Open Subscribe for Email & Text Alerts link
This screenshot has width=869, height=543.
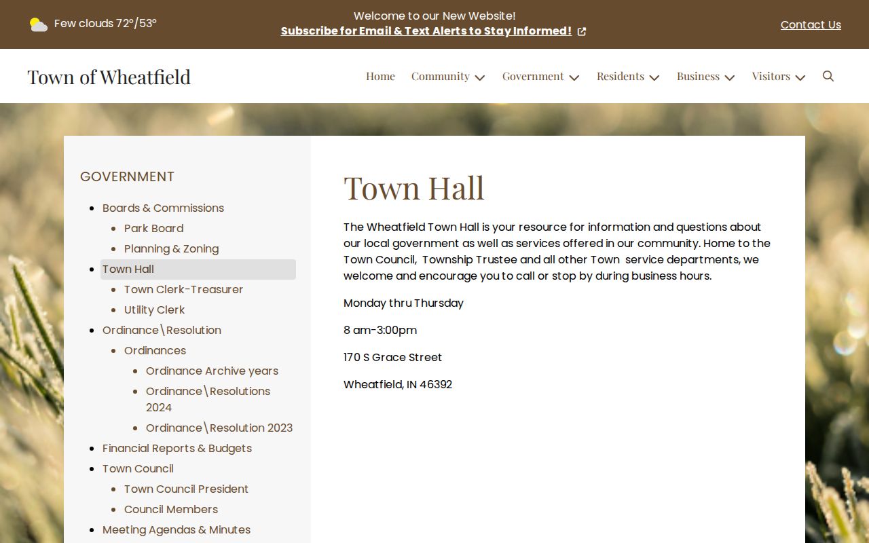(x=426, y=31)
